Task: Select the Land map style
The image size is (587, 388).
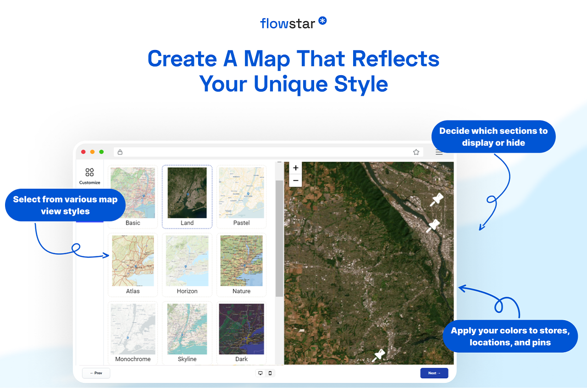Action: (x=187, y=193)
